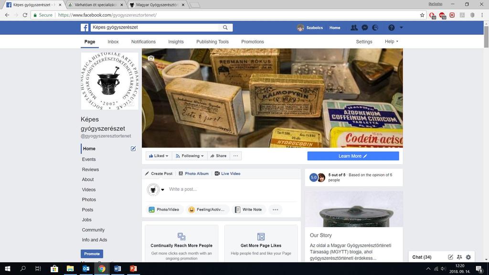Open Info and Ads in sidebar
489x275 pixels.
tap(95, 240)
